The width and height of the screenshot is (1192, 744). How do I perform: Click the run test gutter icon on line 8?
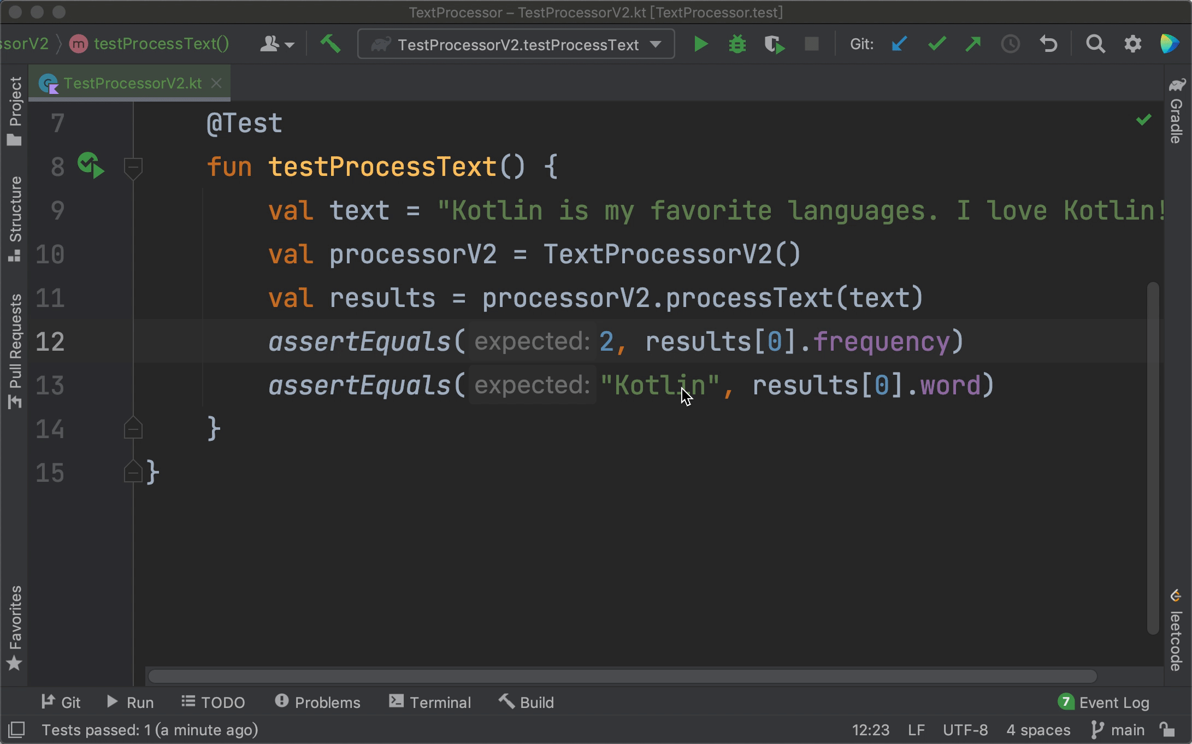pos(91,166)
